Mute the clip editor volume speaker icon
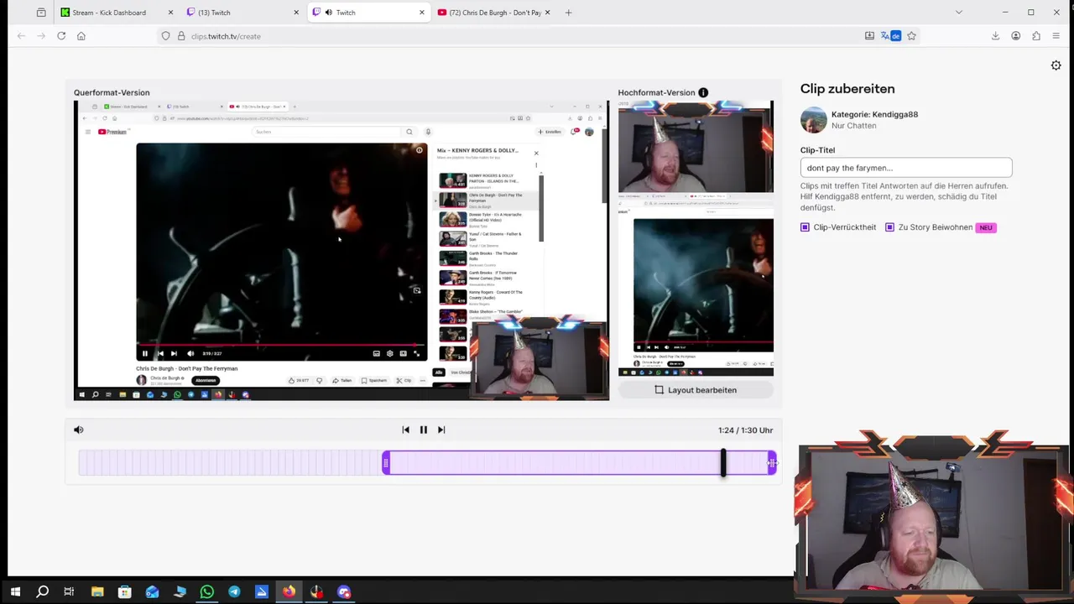Screen dimensions: 1074x604 (79, 430)
